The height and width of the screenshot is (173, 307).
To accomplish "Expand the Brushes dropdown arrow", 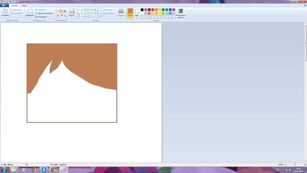I will pos(71,17).
